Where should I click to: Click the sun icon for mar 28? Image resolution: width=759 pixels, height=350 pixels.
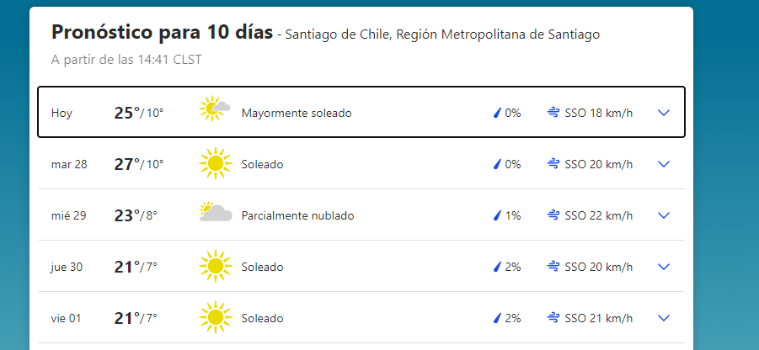[x=215, y=164]
